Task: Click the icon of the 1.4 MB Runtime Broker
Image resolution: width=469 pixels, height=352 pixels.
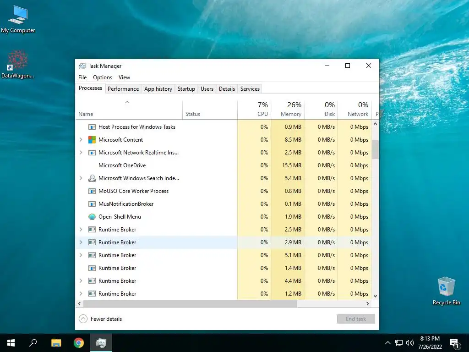Action: point(92,268)
